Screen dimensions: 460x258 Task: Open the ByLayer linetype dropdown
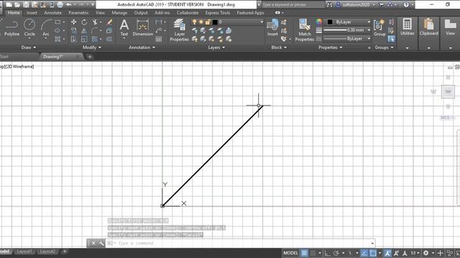point(347,39)
